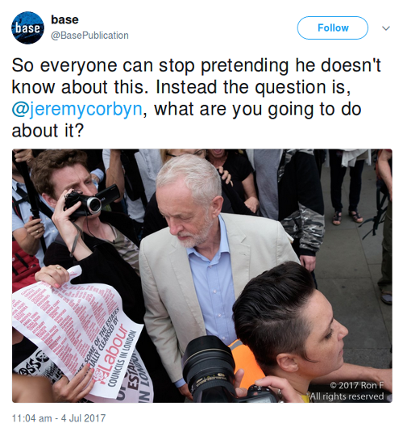The width and height of the screenshot is (403, 432).
Task: Follow the base account
Action: (x=333, y=27)
